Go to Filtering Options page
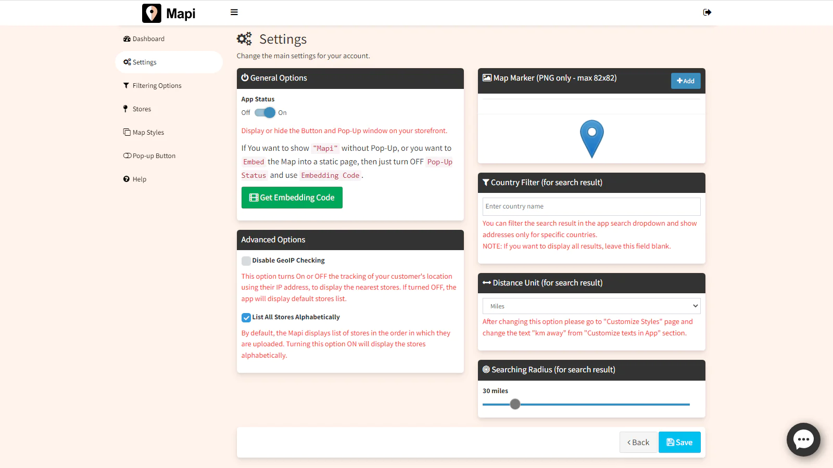Viewport: 833px width, 468px height. (169, 86)
